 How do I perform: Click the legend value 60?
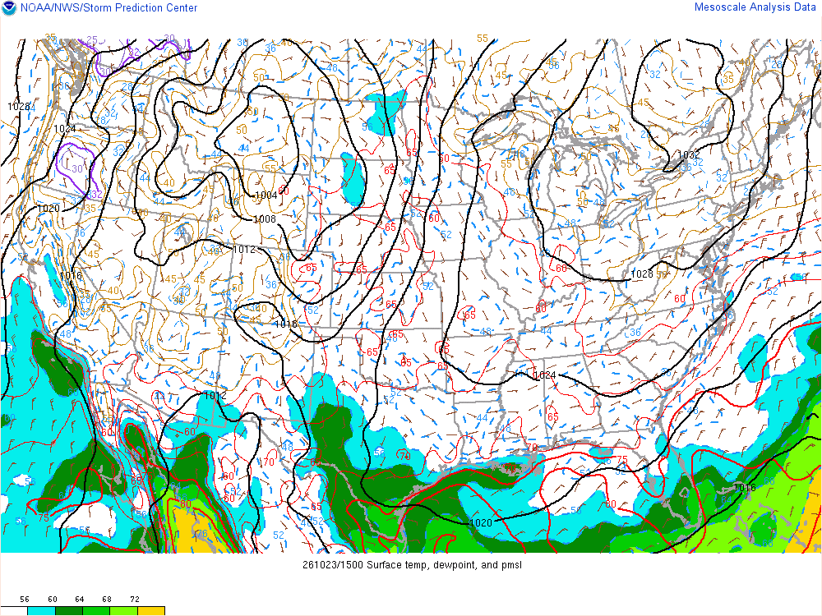[52, 600]
